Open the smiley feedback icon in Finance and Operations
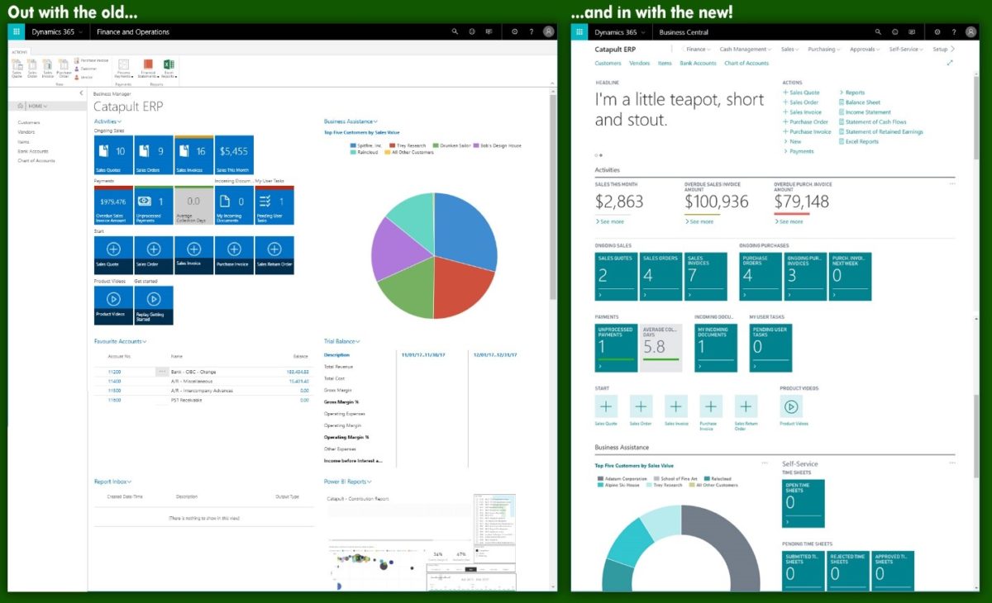The width and height of the screenshot is (992, 603). (472, 31)
